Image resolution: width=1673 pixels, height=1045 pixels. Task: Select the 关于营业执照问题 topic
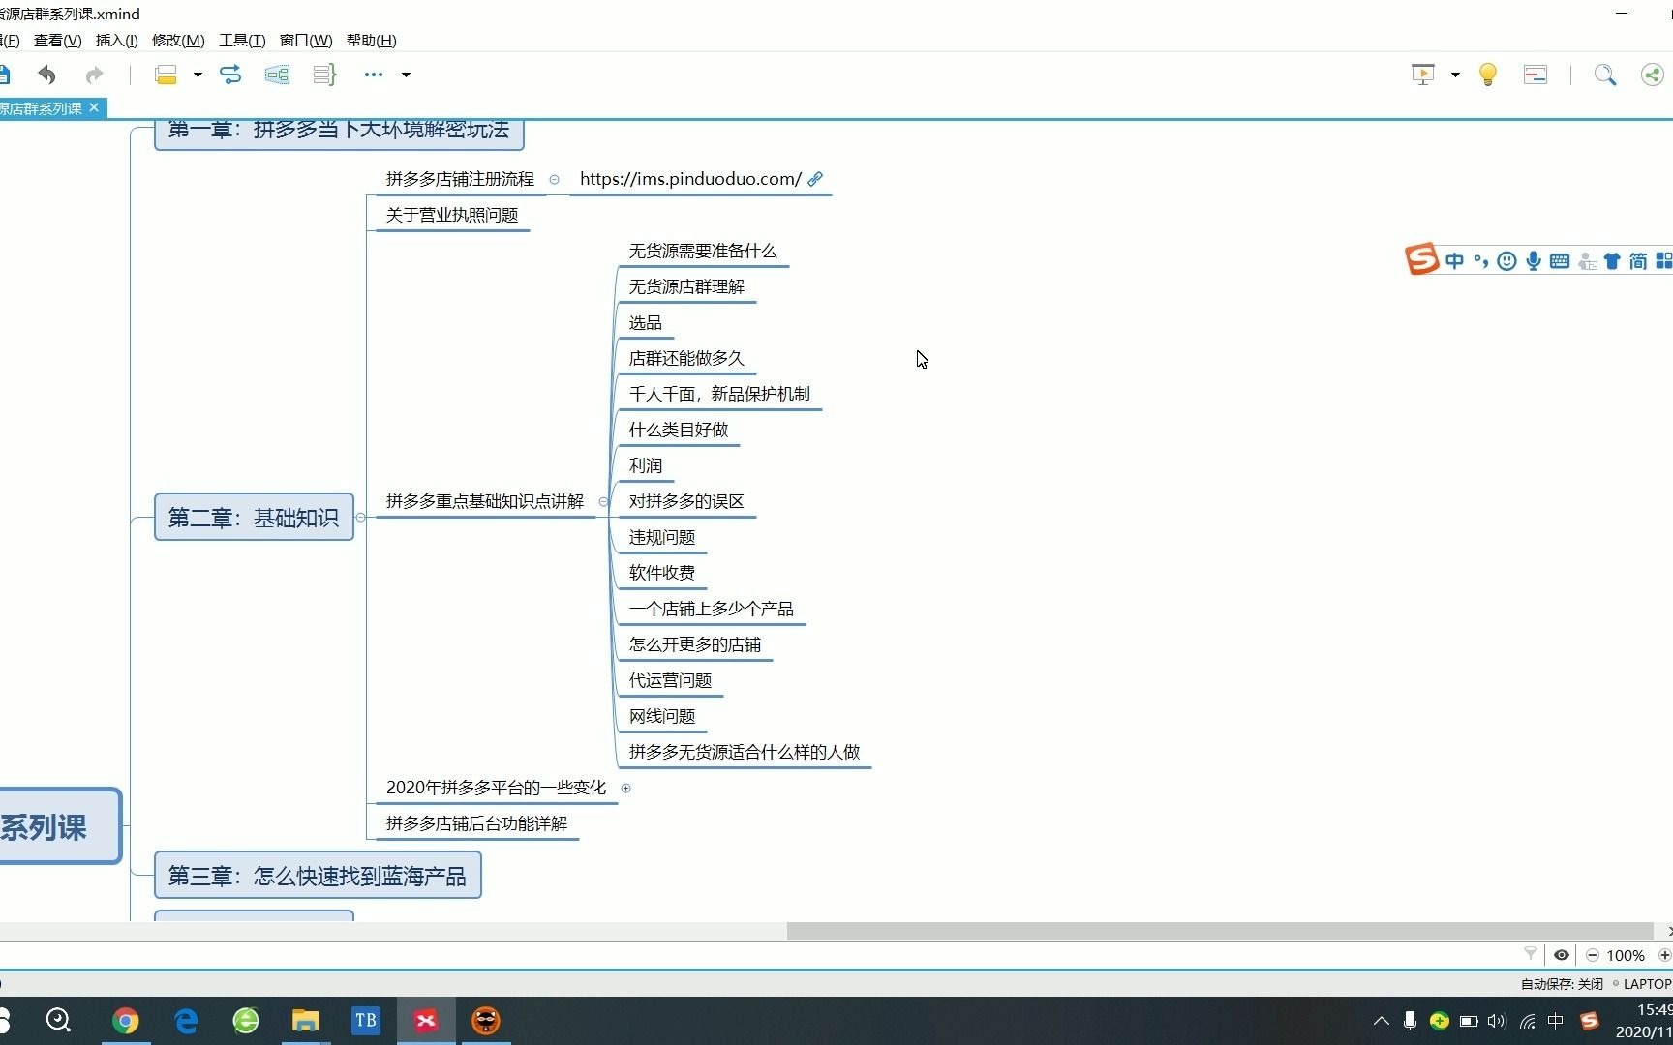(452, 215)
